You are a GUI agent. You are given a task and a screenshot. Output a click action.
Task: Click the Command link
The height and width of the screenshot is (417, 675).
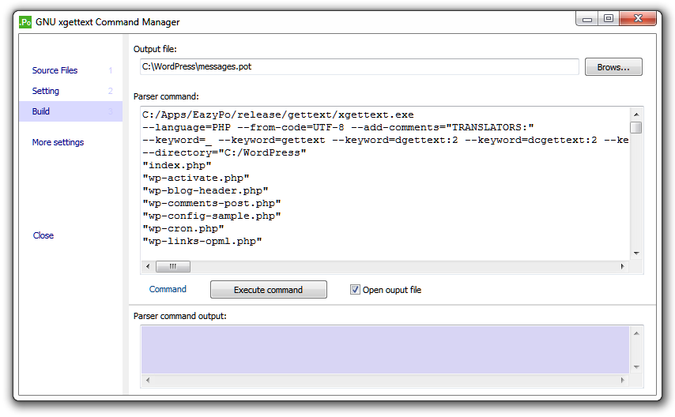(168, 289)
